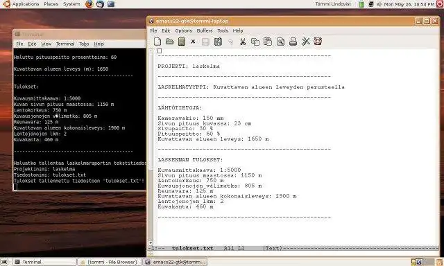This screenshot has width=444, height=266.
Task: Open the Terminal menu in Terminal window
Action: tap(65, 44)
